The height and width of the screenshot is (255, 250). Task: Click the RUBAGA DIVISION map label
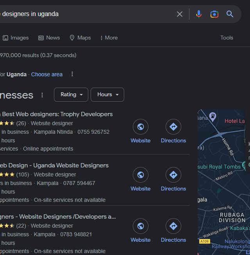tap(232, 217)
